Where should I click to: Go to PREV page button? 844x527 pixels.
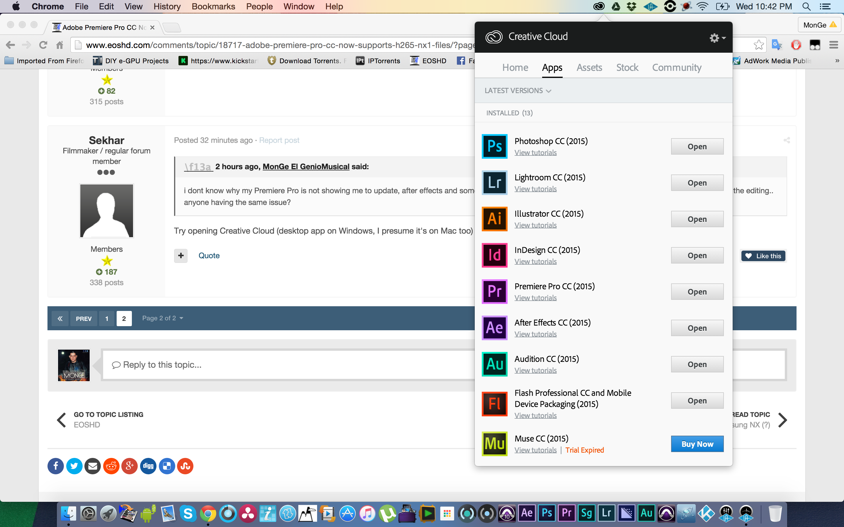point(84,319)
